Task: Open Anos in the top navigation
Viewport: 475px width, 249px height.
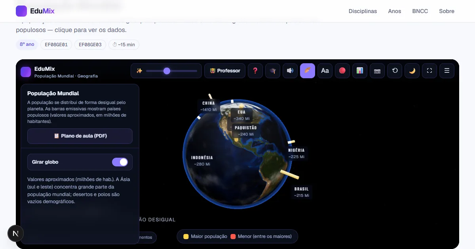Action: coord(395,11)
